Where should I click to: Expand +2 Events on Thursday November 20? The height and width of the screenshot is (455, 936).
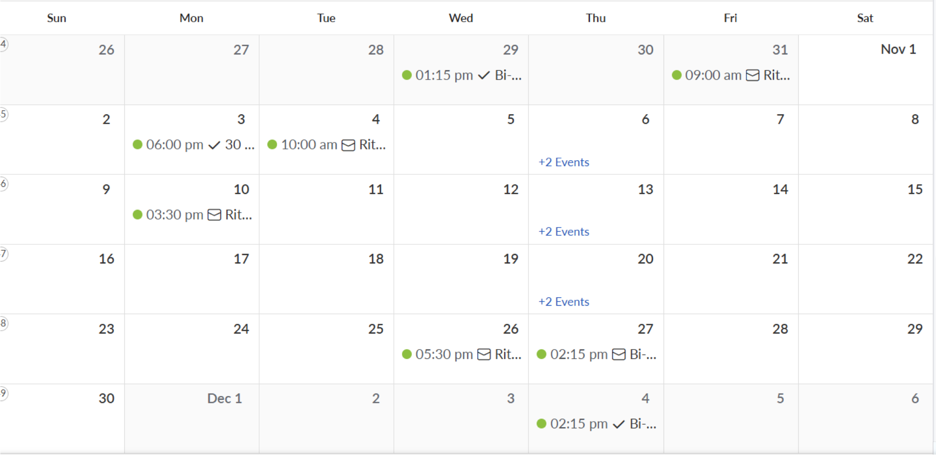click(564, 302)
